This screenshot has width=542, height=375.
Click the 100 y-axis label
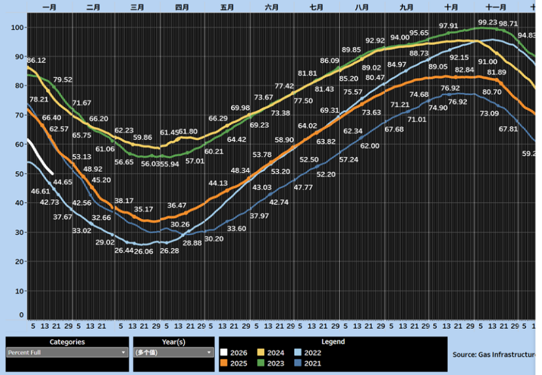18,27
